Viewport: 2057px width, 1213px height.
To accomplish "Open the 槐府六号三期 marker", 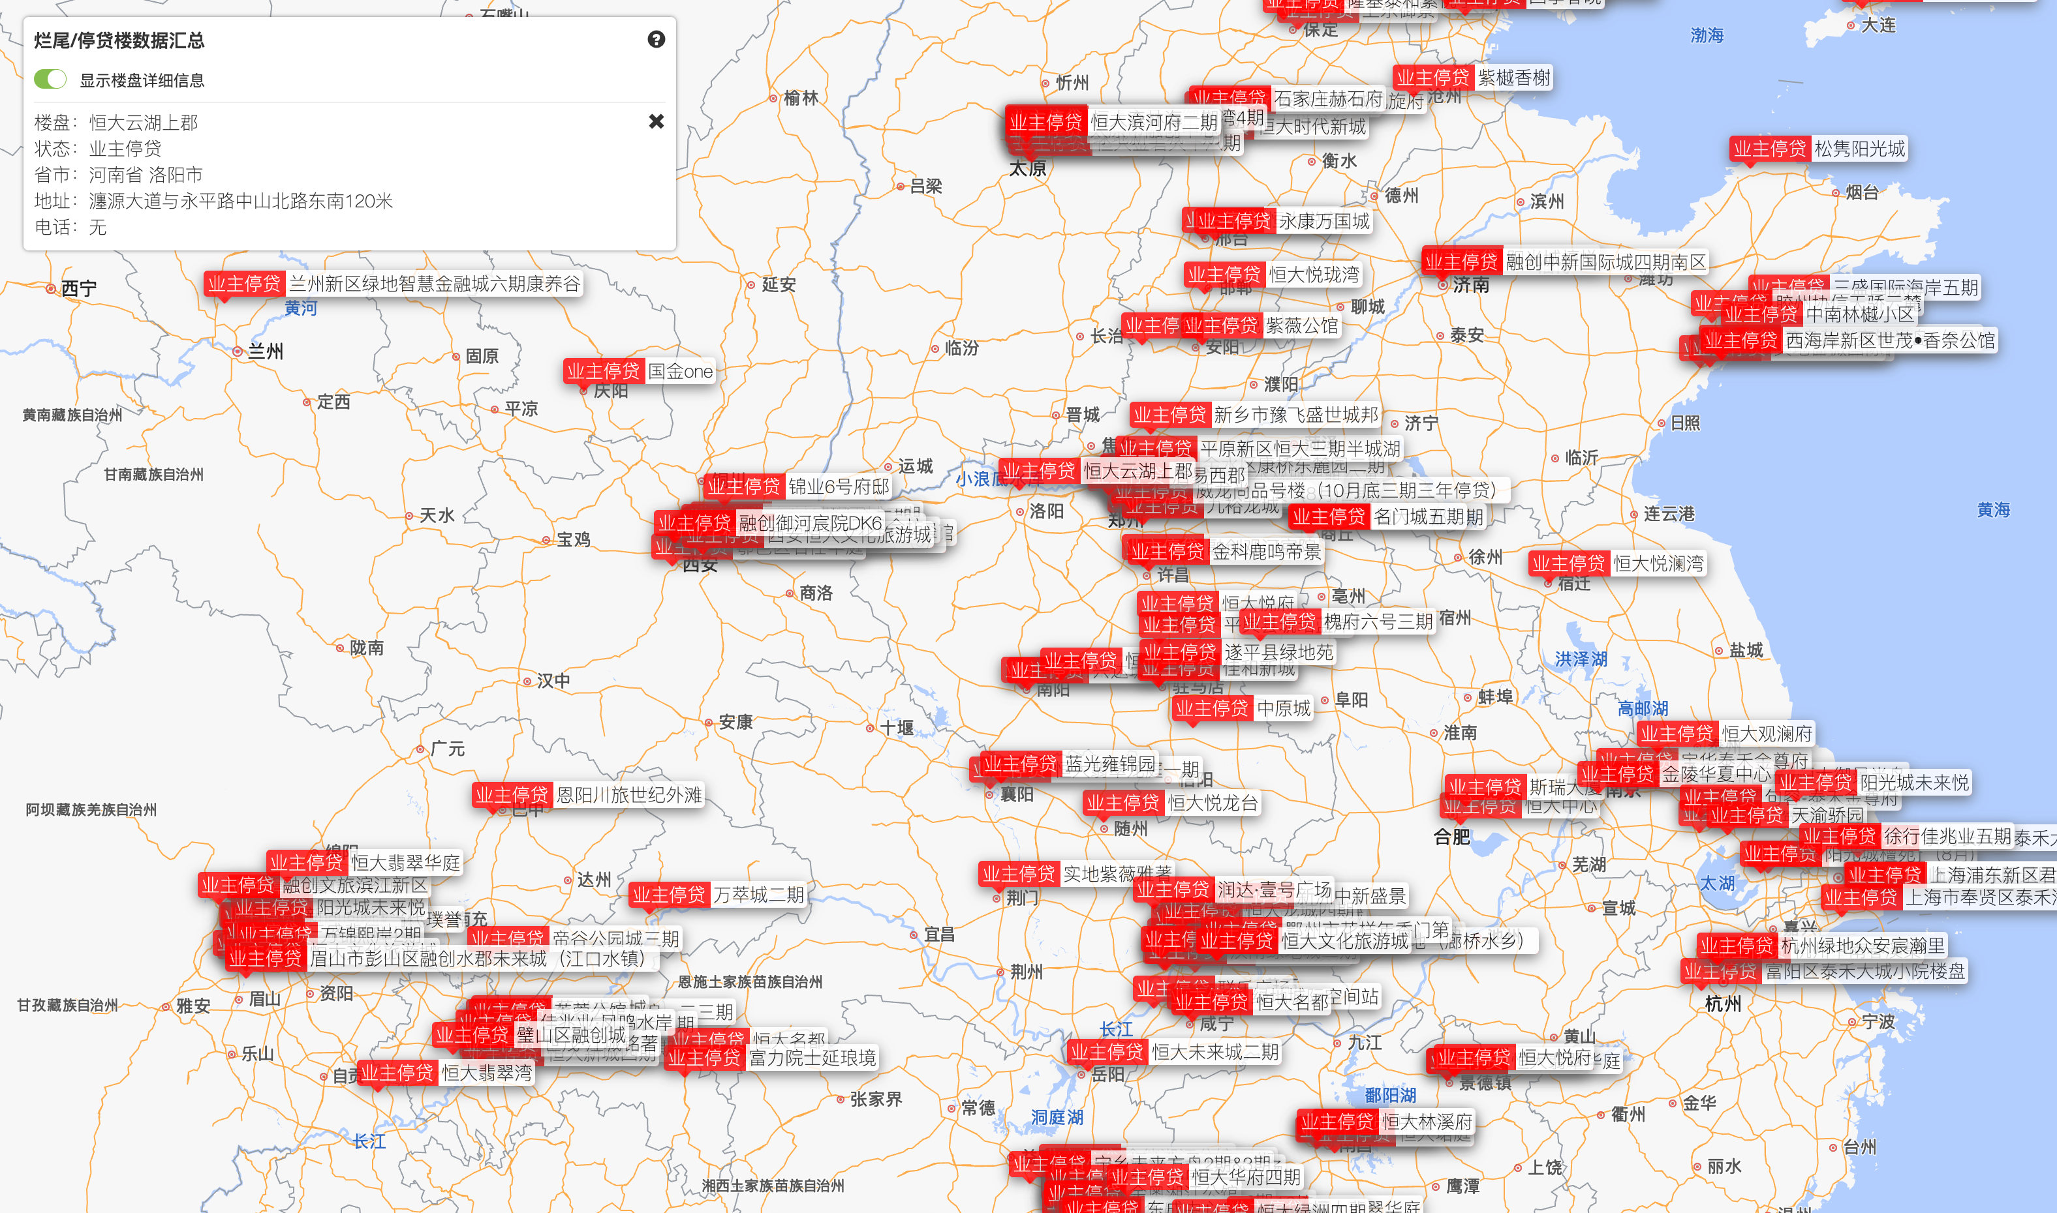I will (x=1337, y=622).
